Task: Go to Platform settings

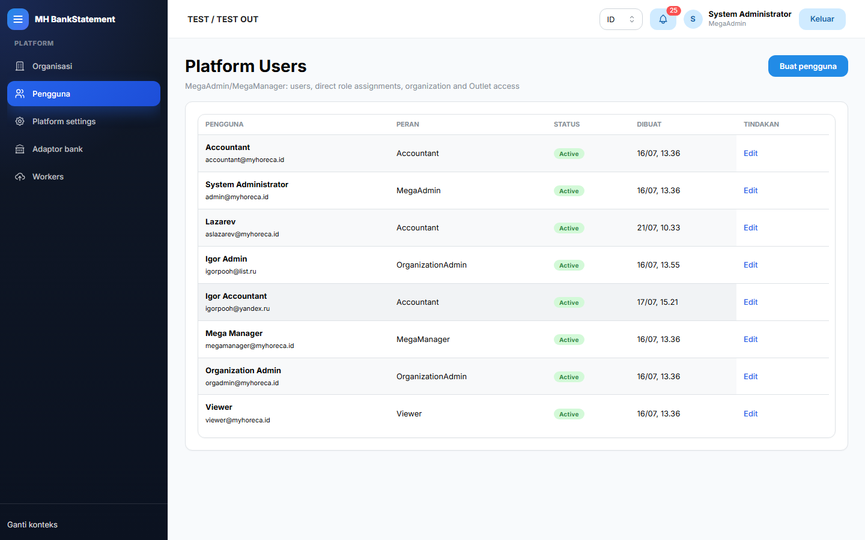Action: tap(83, 121)
